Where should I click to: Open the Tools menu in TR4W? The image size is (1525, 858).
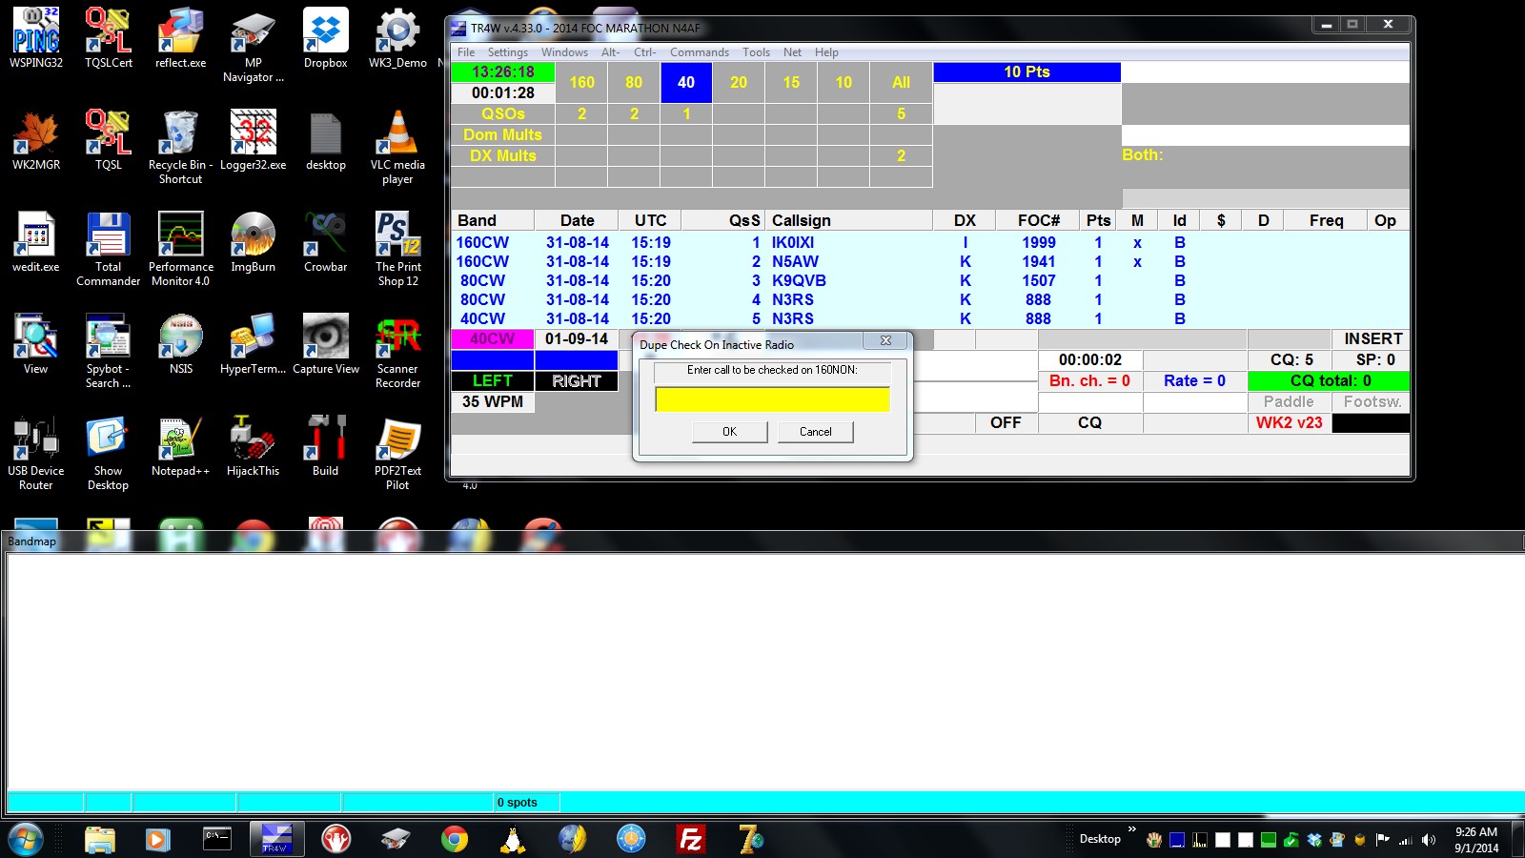pos(756,52)
